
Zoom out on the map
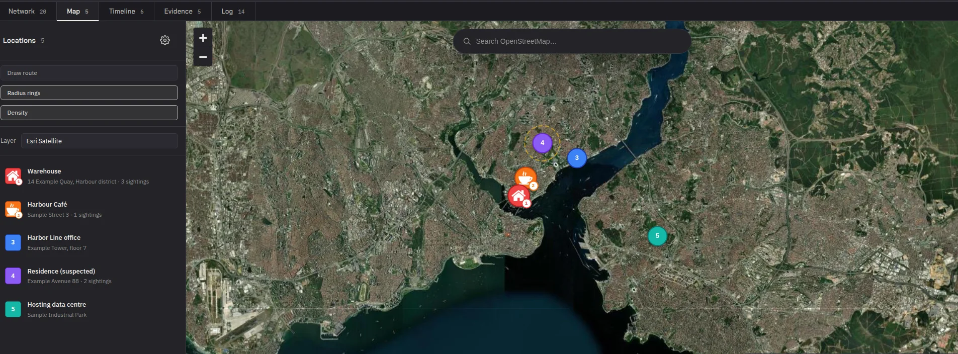coord(203,57)
